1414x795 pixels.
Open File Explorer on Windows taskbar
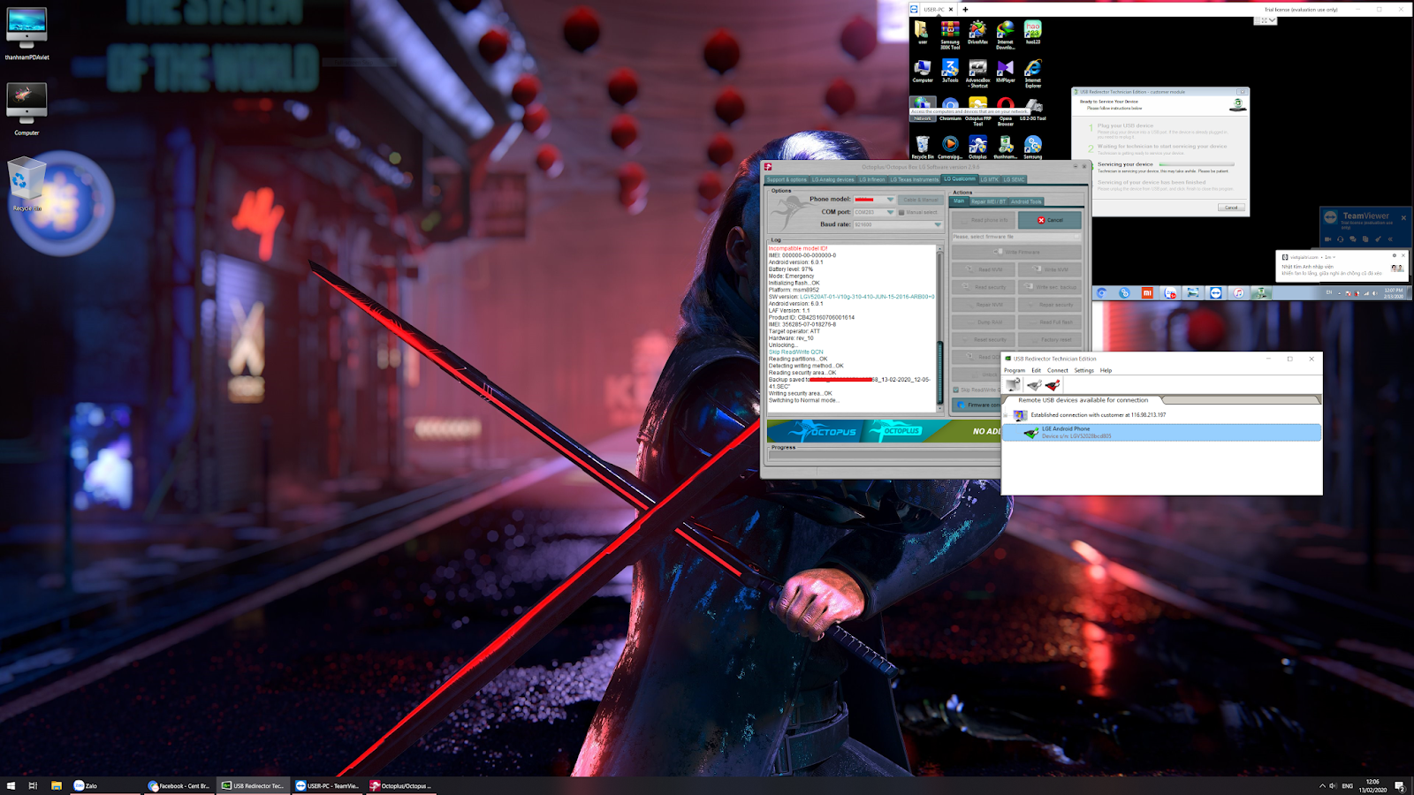(x=56, y=785)
